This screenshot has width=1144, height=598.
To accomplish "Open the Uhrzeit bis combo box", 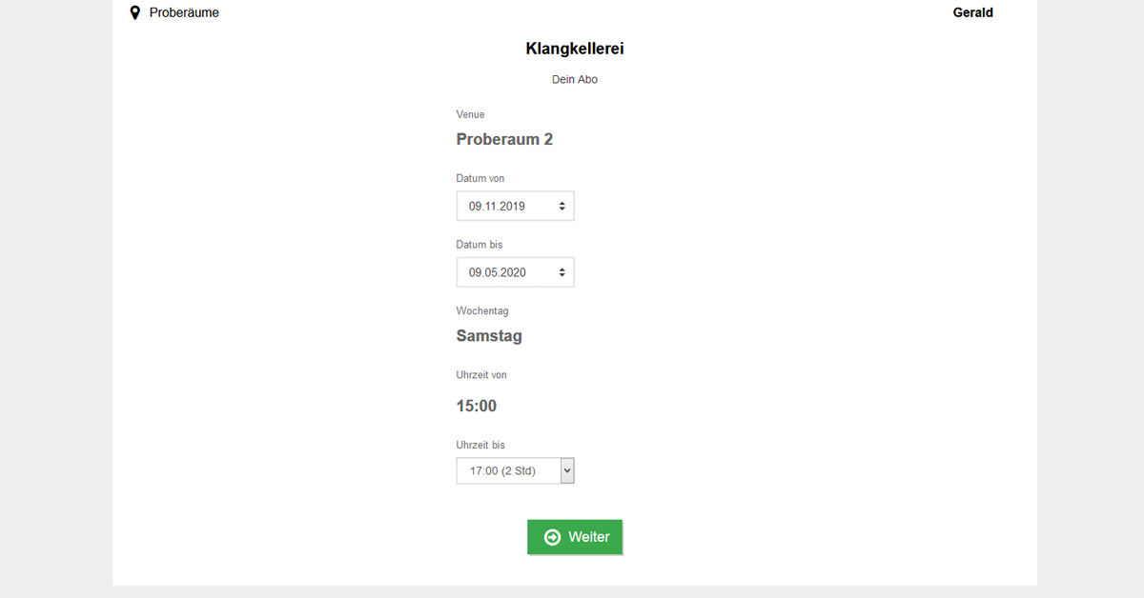I will tap(515, 470).
